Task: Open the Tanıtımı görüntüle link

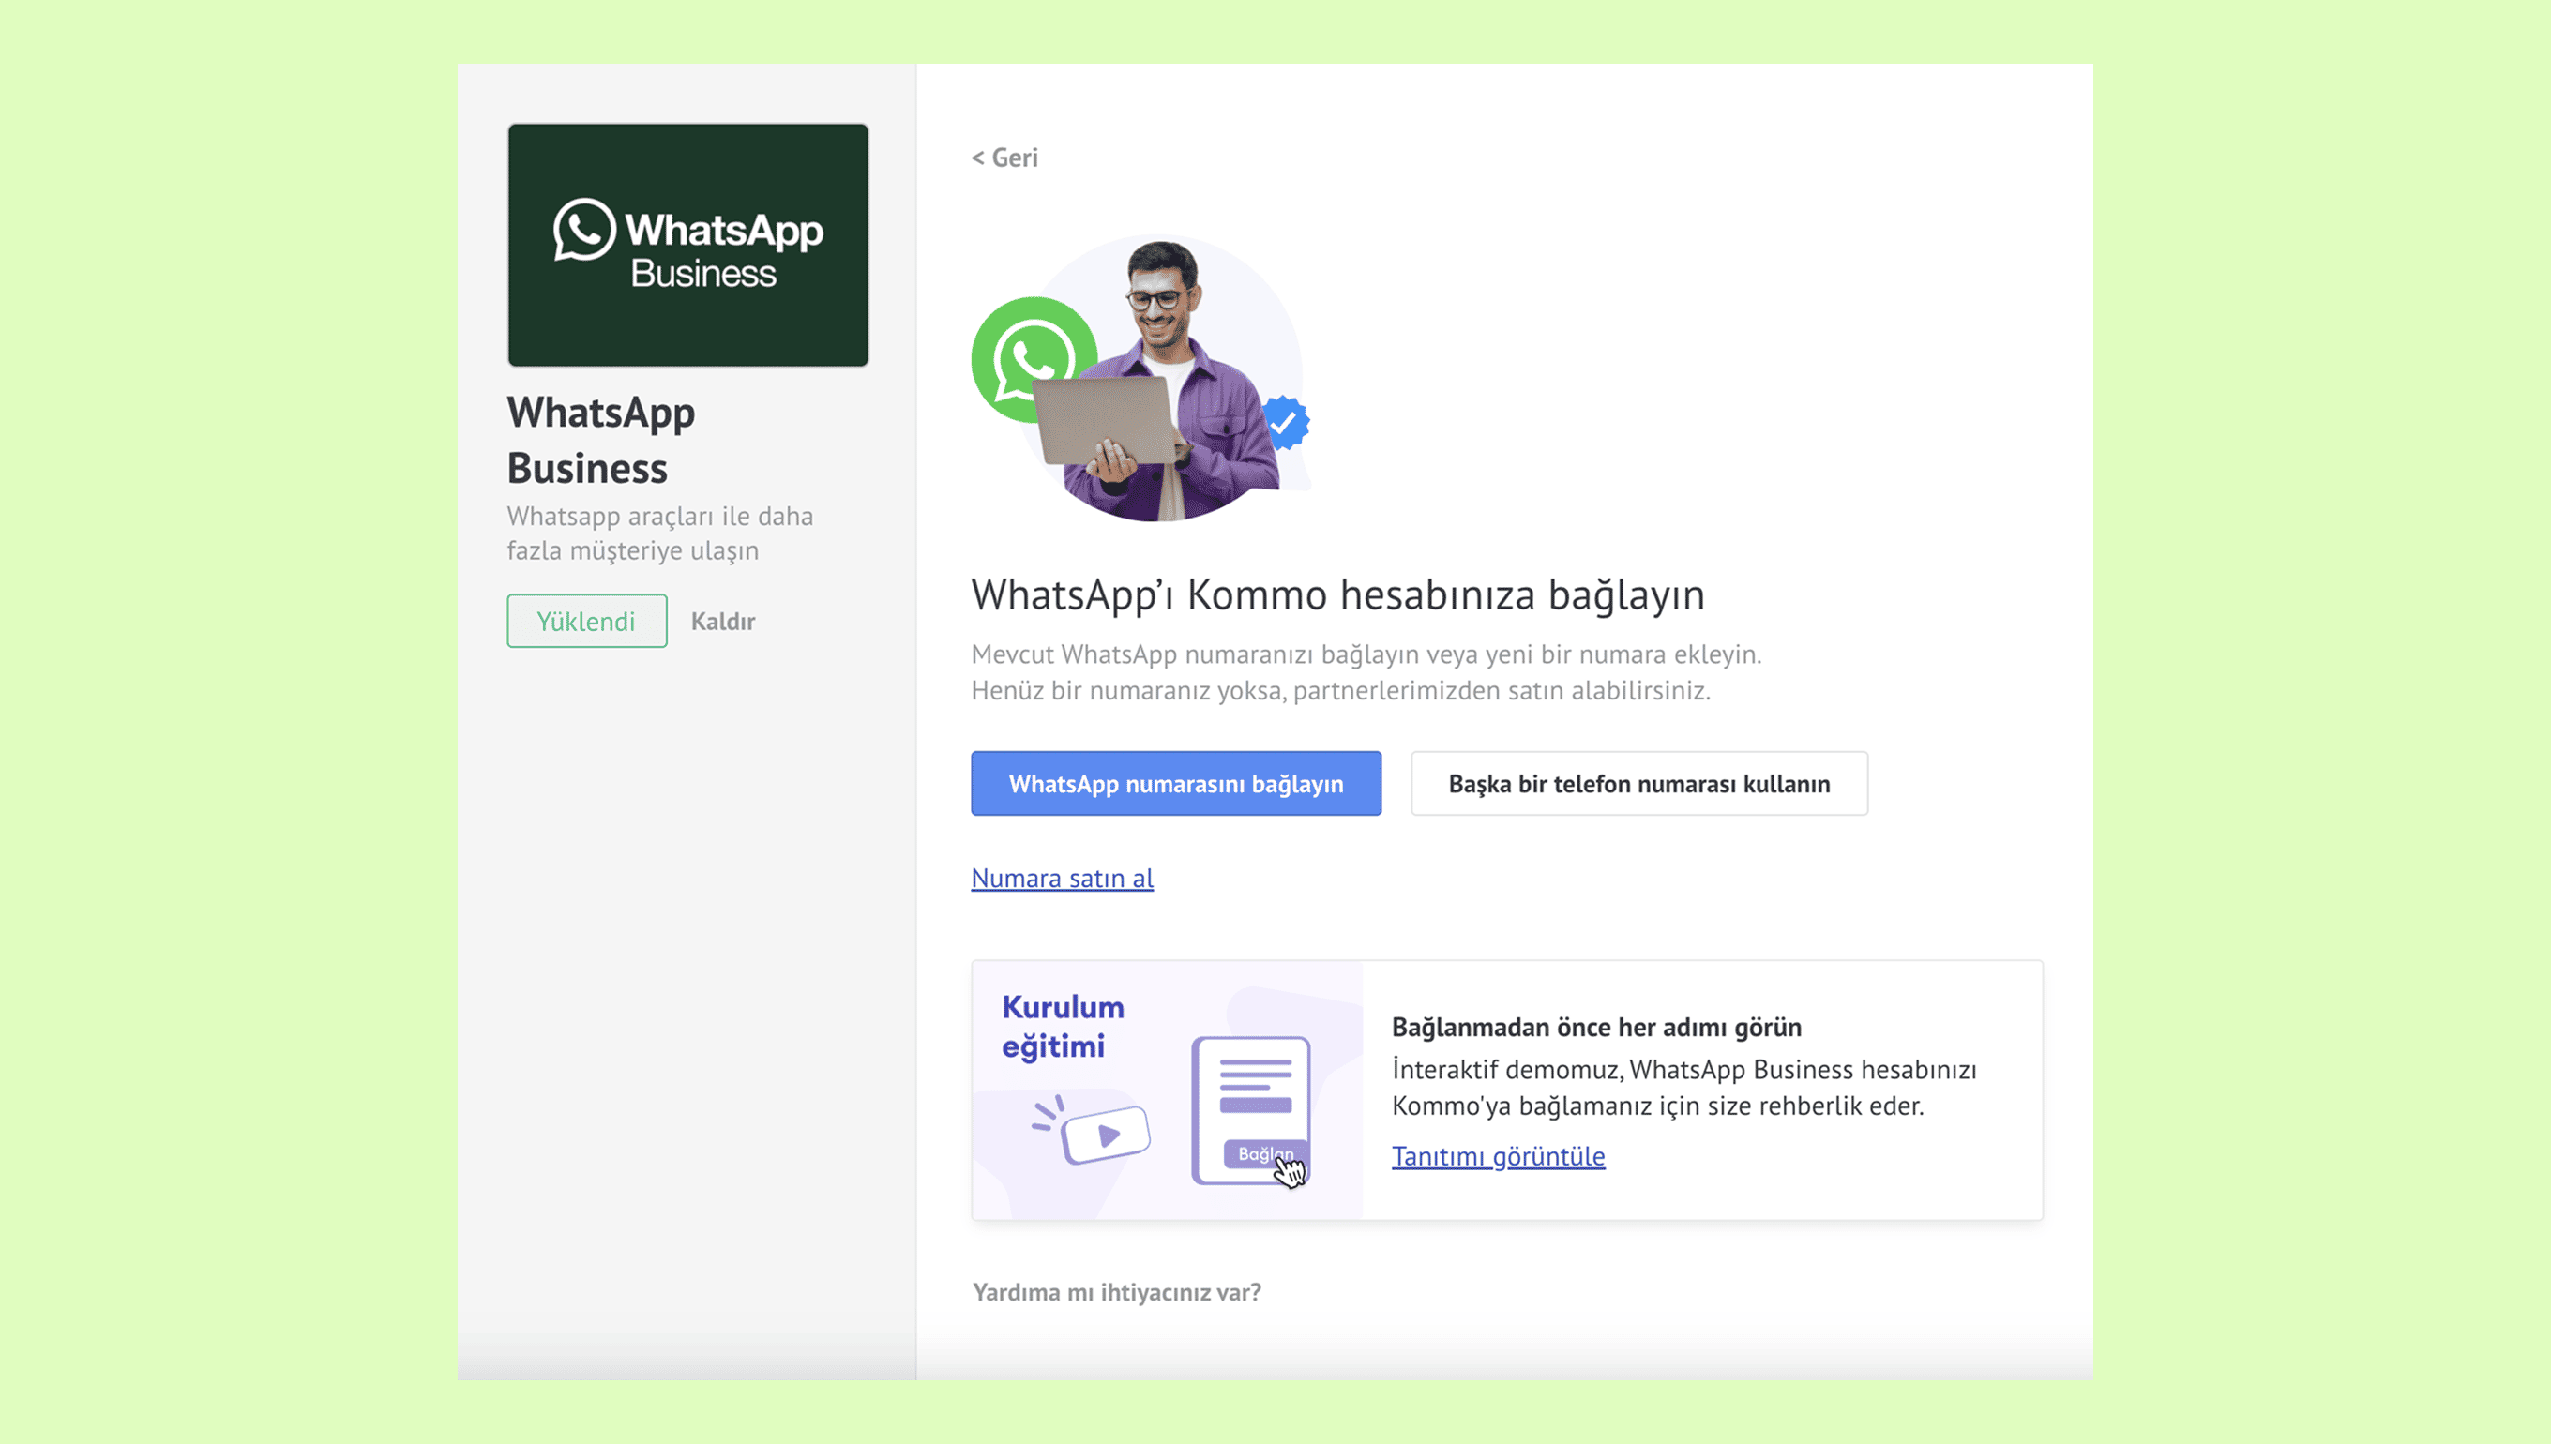Action: pyautogui.click(x=1498, y=1156)
